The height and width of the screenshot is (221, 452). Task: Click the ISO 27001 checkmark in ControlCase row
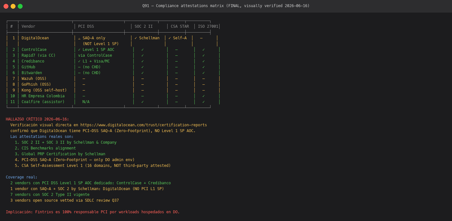(x=203, y=50)
